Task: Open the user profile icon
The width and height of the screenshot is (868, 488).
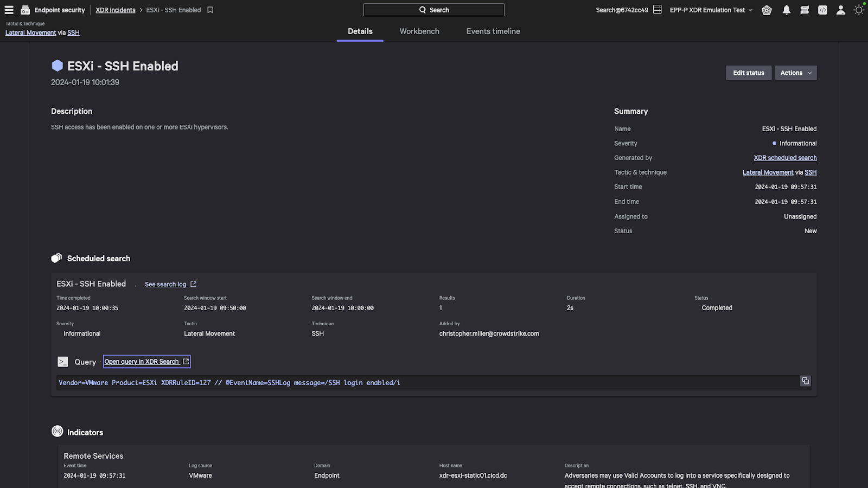Action: [840, 10]
